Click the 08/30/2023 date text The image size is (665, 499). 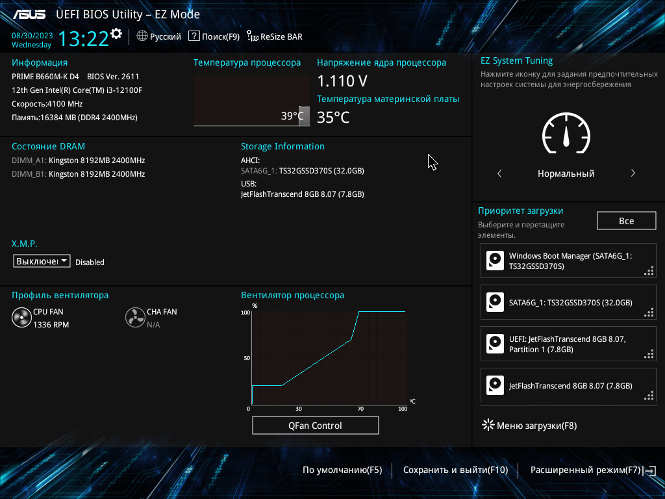(x=32, y=36)
